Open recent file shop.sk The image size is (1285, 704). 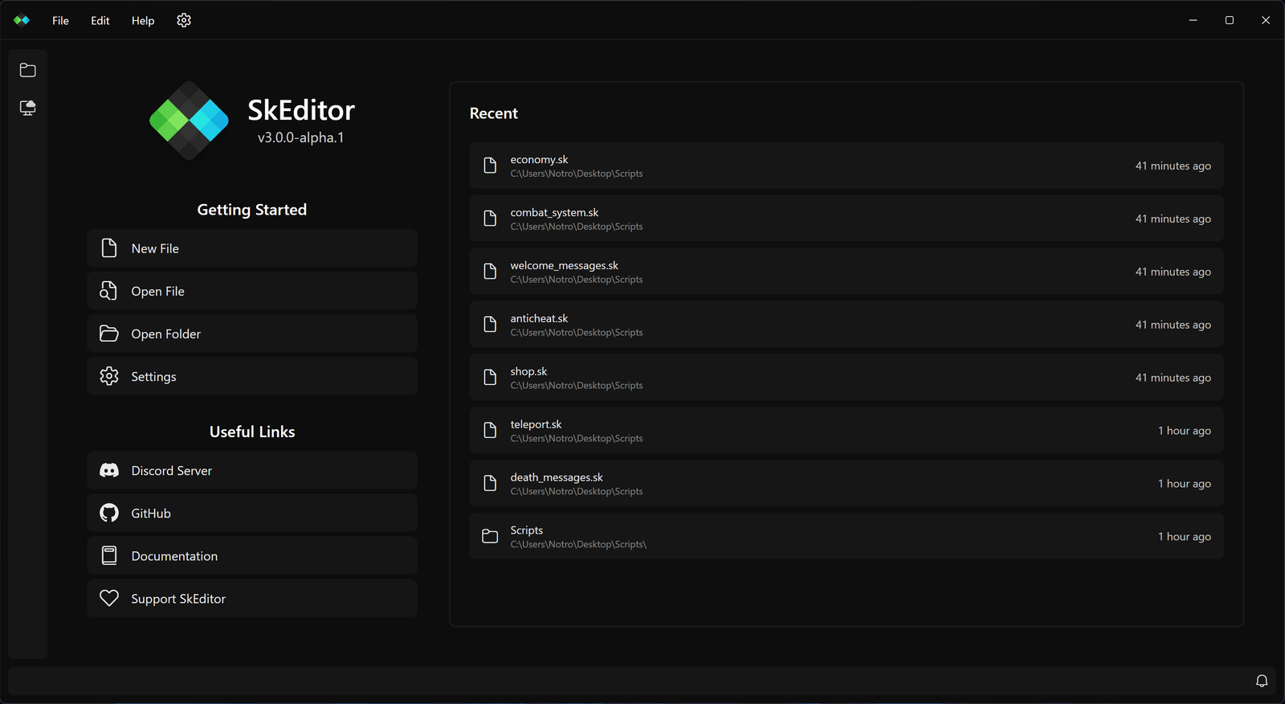(846, 378)
